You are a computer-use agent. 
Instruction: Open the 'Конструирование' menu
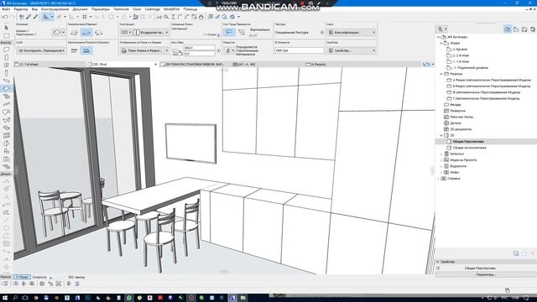point(55,9)
